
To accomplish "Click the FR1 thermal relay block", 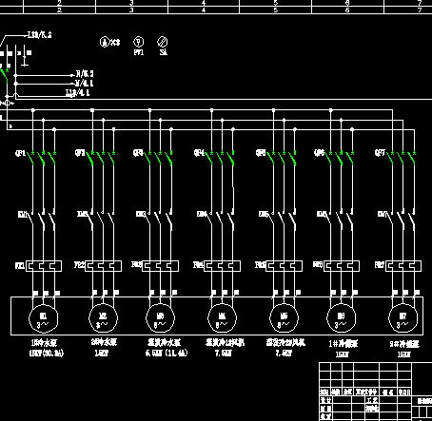I will click(44, 266).
